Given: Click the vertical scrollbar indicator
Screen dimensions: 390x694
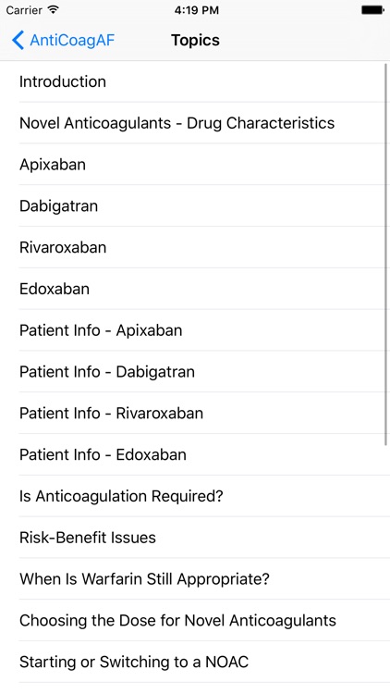Looking at the screenshot, I should tap(386, 254).
